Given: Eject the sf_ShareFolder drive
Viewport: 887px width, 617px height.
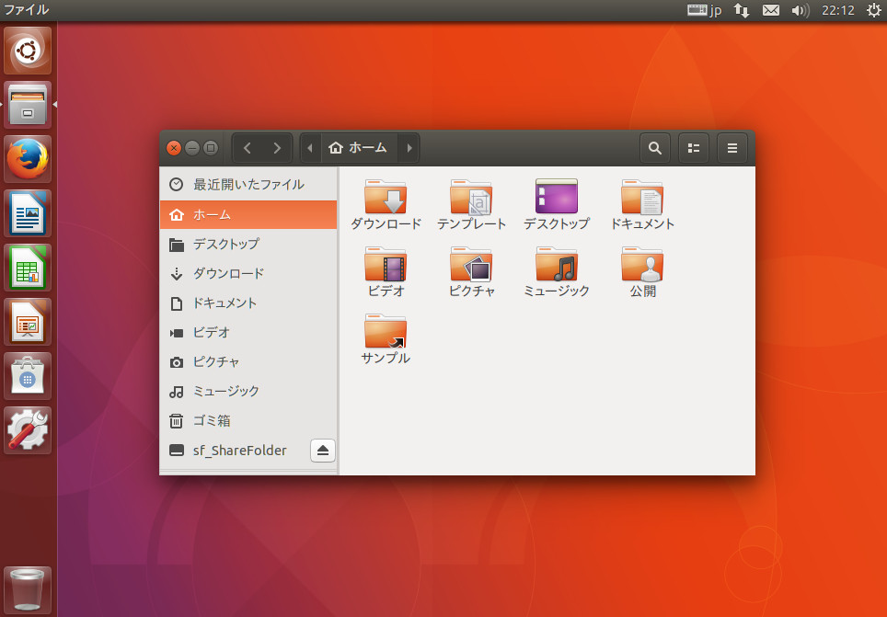Looking at the screenshot, I should point(322,451).
